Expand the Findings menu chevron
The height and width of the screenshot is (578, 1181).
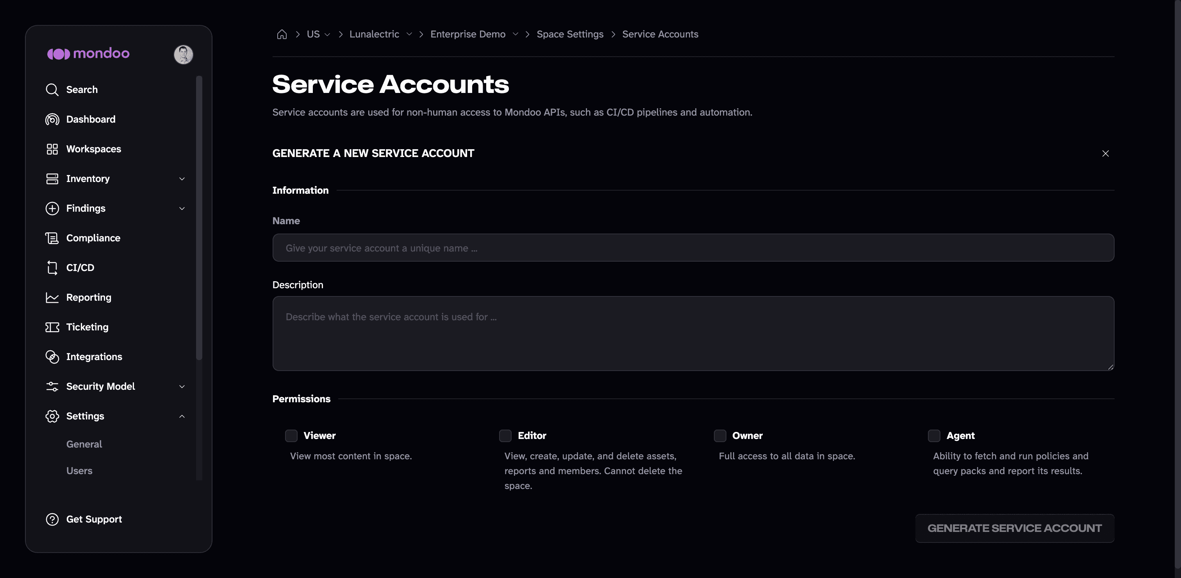tap(182, 209)
